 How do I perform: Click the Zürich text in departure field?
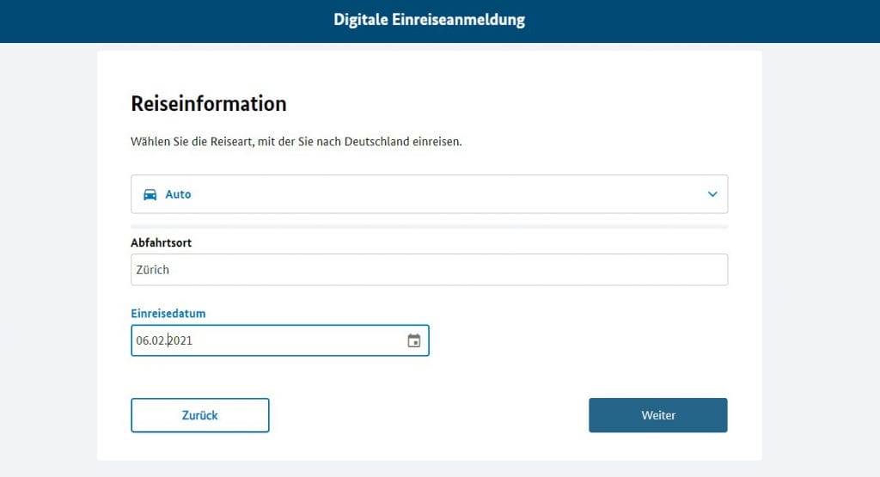(x=153, y=269)
